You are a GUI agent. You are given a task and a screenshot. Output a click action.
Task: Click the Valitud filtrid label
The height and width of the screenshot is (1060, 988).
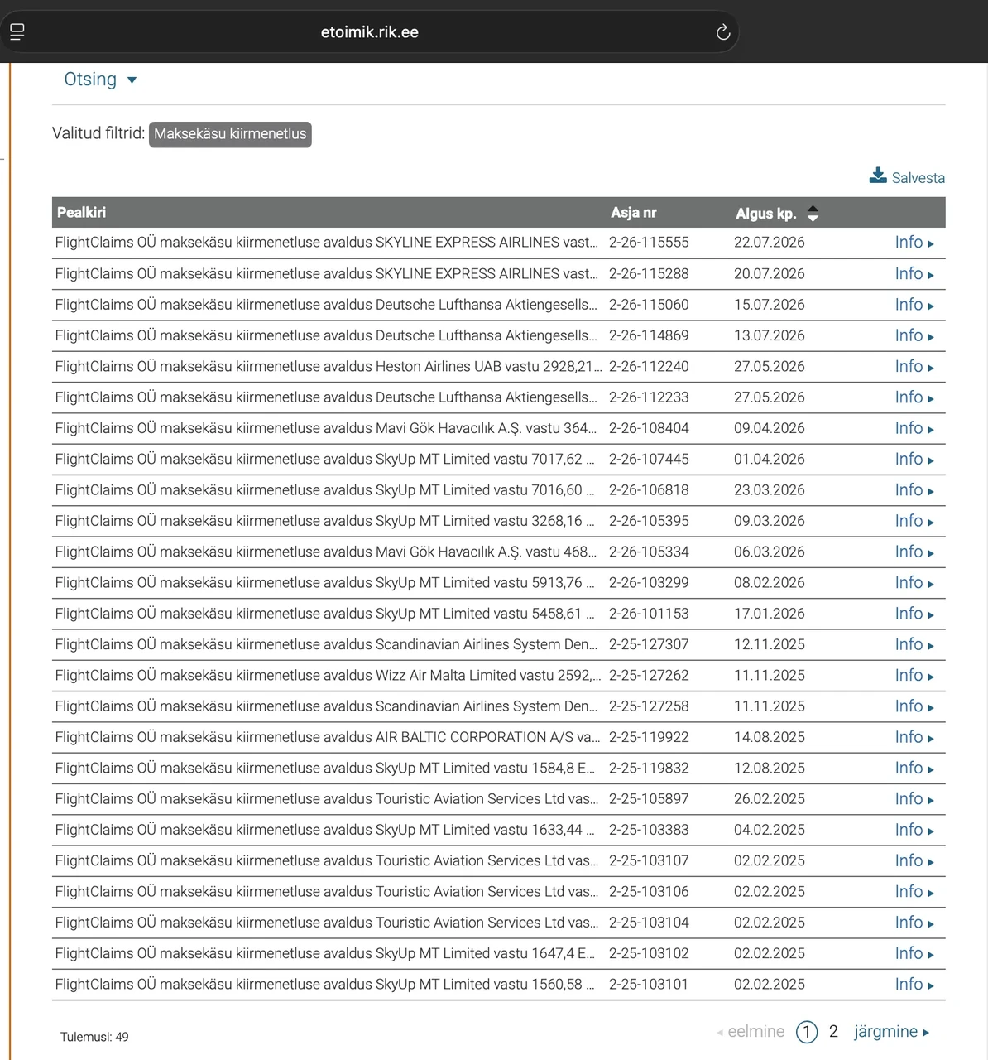(x=98, y=133)
